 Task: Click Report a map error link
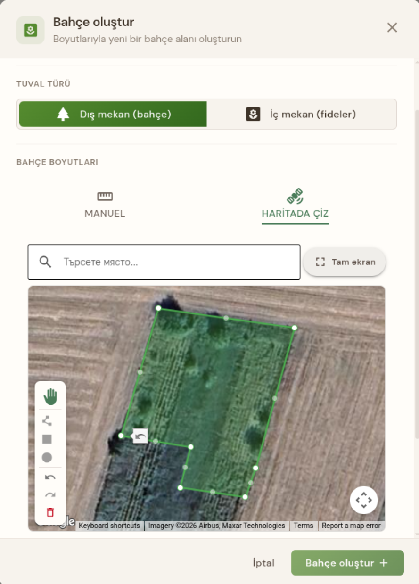coord(351,526)
